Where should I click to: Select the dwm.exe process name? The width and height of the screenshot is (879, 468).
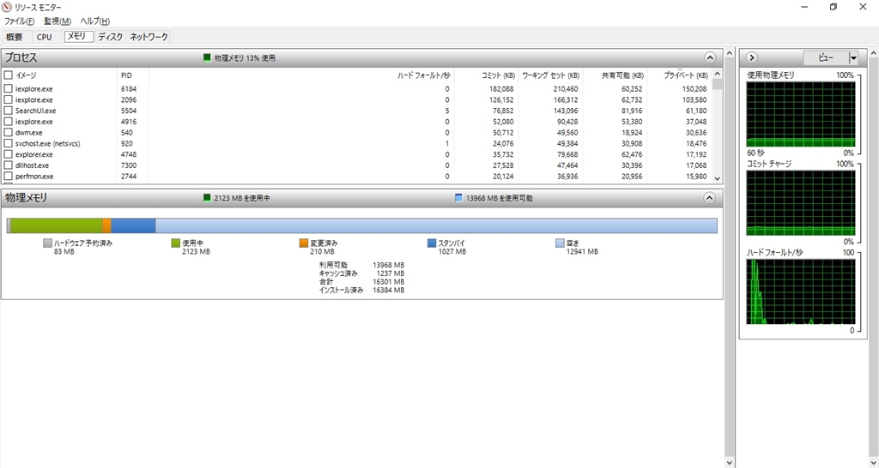point(29,133)
